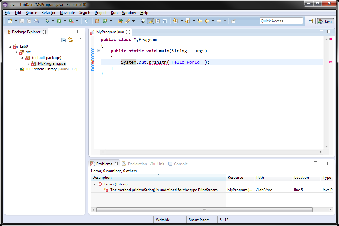Collapse the src folder

point(16,52)
